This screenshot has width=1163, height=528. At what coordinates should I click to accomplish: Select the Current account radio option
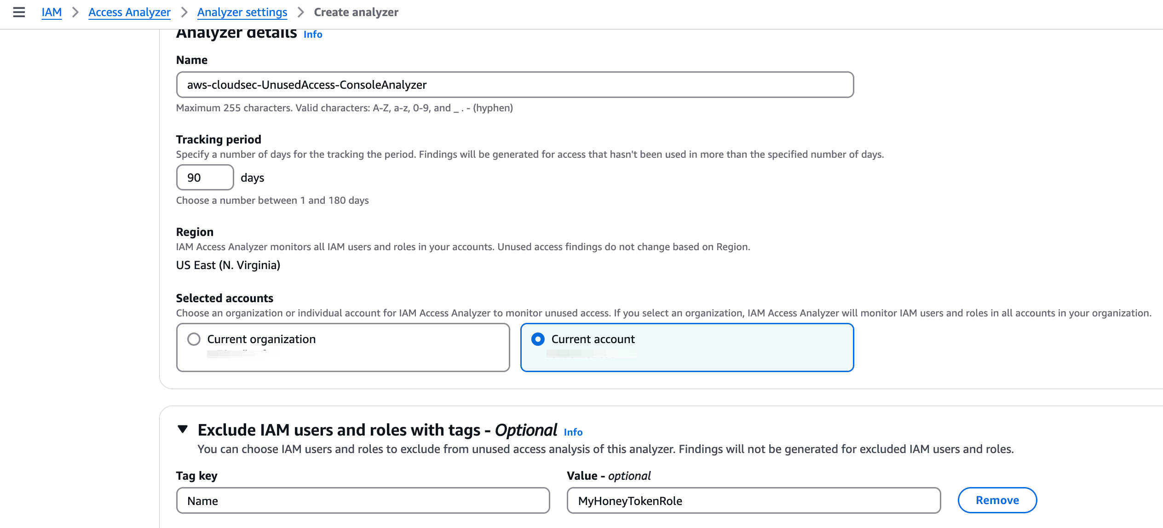click(538, 339)
